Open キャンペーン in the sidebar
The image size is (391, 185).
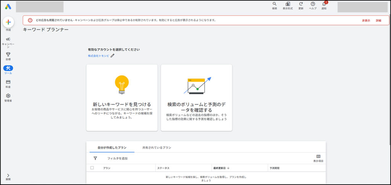[8, 42]
